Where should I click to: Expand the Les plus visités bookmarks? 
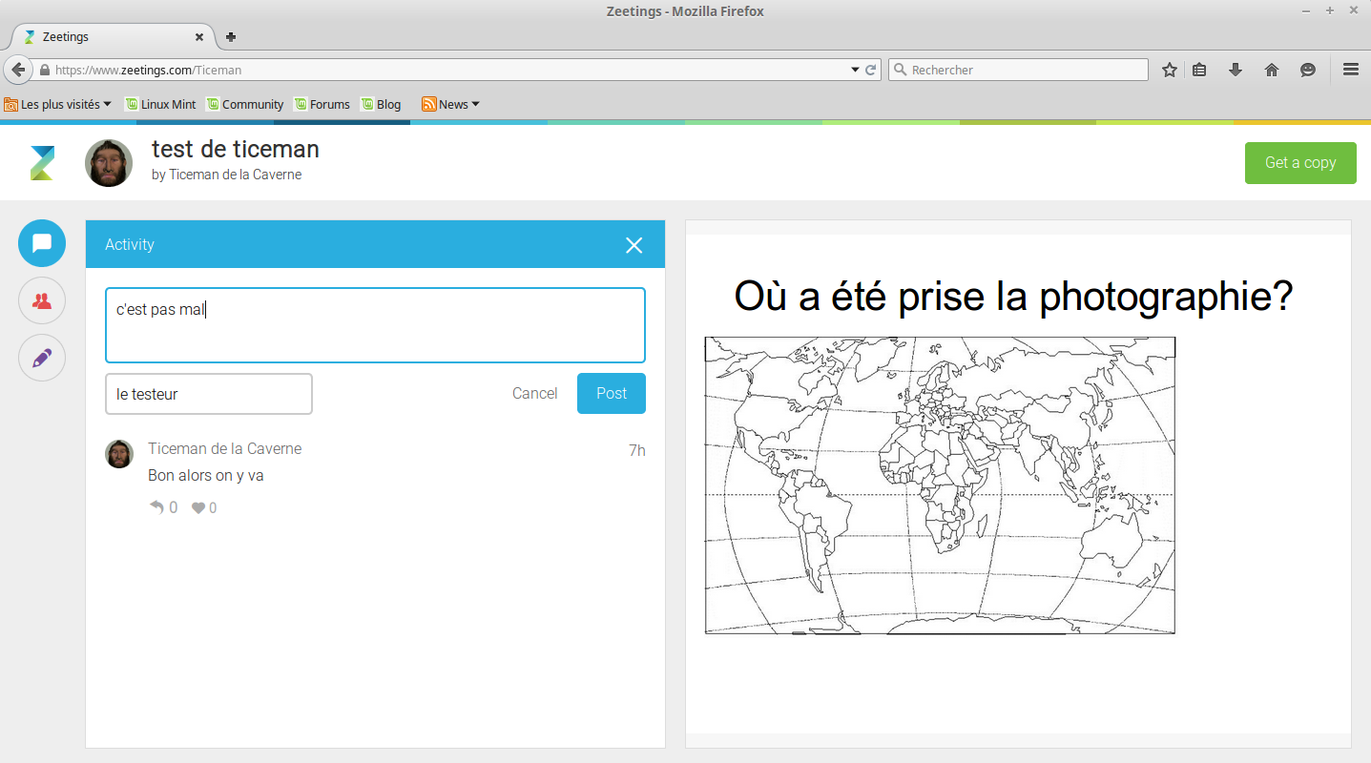pyautogui.click(x=59, y=104)
